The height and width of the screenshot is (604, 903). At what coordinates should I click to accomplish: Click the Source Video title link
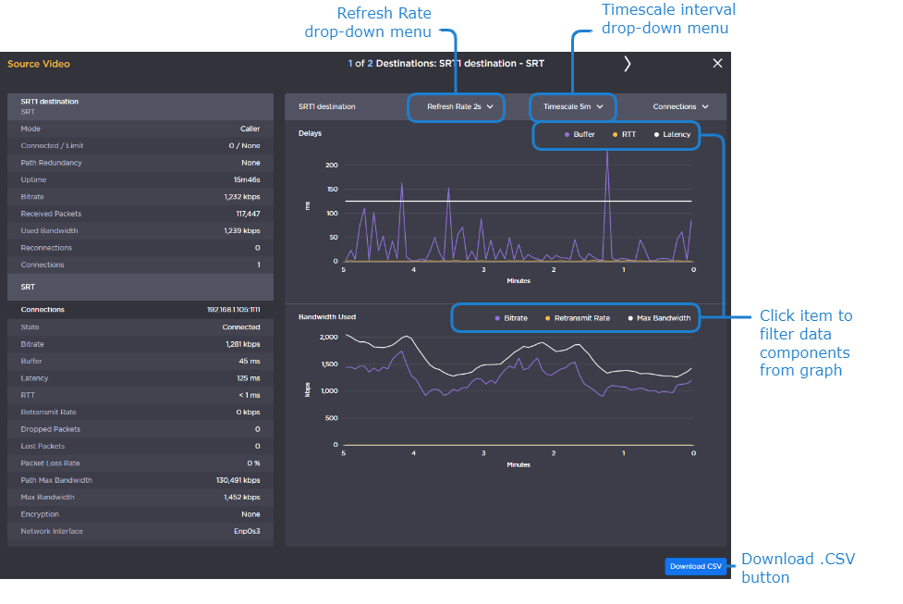(x=39, y=65)
